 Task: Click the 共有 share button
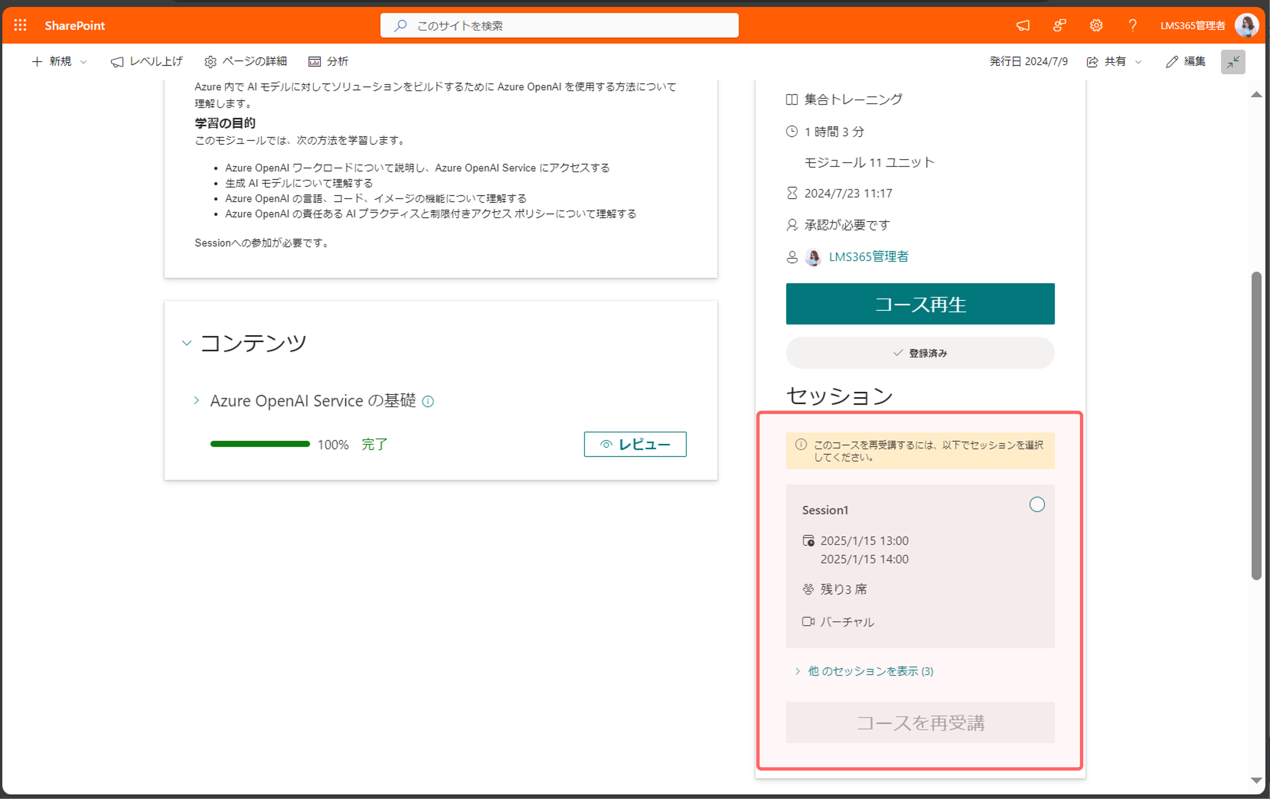pos(1106,61)
